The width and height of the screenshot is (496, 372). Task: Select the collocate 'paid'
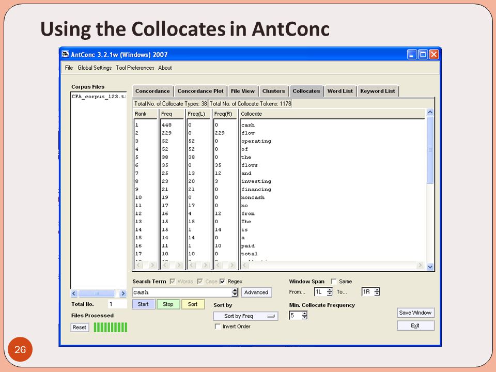(248, 246)
